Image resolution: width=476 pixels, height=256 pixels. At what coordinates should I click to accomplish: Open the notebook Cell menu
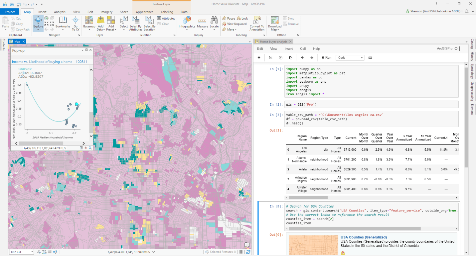pos(303,48)
